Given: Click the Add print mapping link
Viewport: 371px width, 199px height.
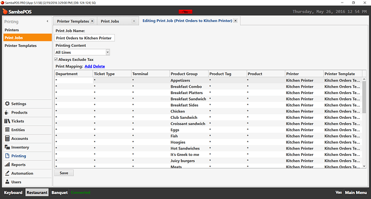Looking at the screenshot, I should [x=88, y=66].
